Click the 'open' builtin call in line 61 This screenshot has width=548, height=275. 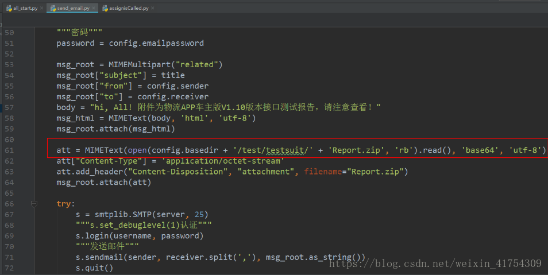[137, 150]
